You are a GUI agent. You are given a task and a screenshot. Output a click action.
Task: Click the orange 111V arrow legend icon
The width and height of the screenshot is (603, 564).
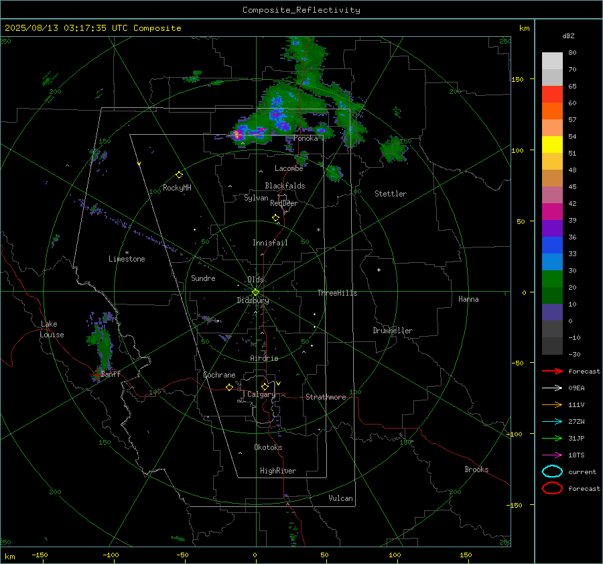click(x=552, y=404)
